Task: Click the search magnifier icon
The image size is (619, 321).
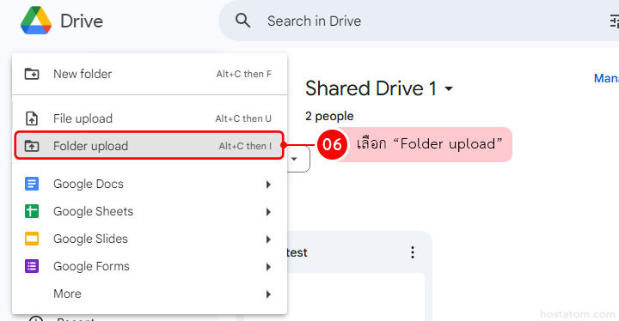Action: point(242,21)
